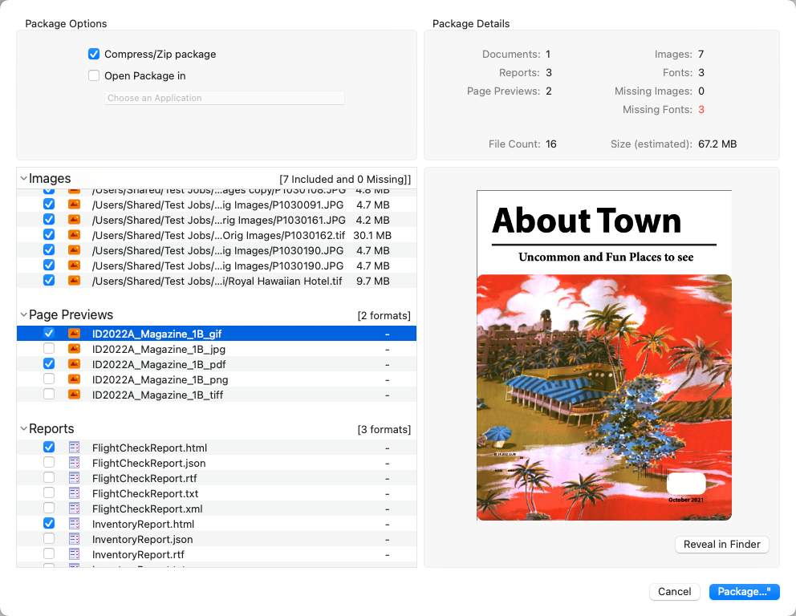796x616 pixels.
Task: Cancel the packaging dialog
Action: (x=675, y=592)
